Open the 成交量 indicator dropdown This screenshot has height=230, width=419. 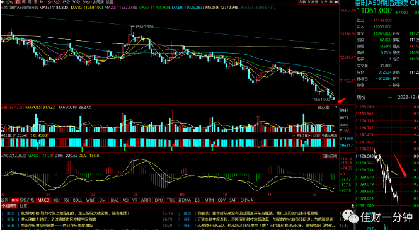point(324,107)
